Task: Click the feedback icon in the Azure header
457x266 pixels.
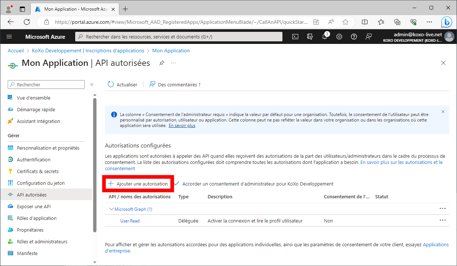Action: pyautogui.click(x=369, y=37)
